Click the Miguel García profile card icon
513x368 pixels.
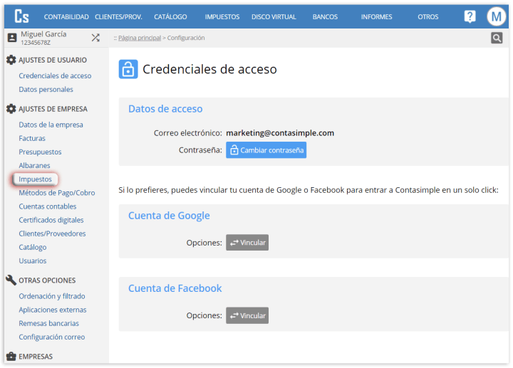[x=12, y=38]
